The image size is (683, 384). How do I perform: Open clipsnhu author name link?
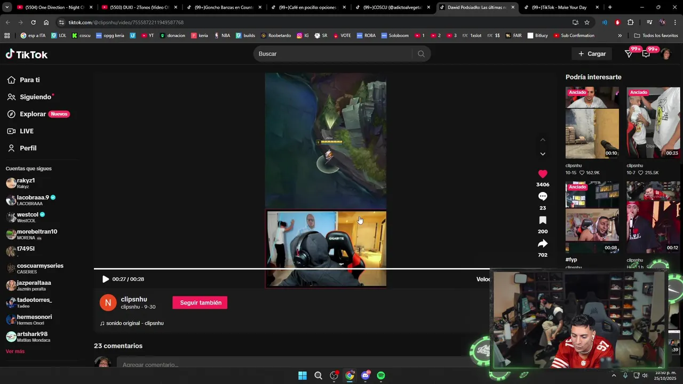pos(134,299)
